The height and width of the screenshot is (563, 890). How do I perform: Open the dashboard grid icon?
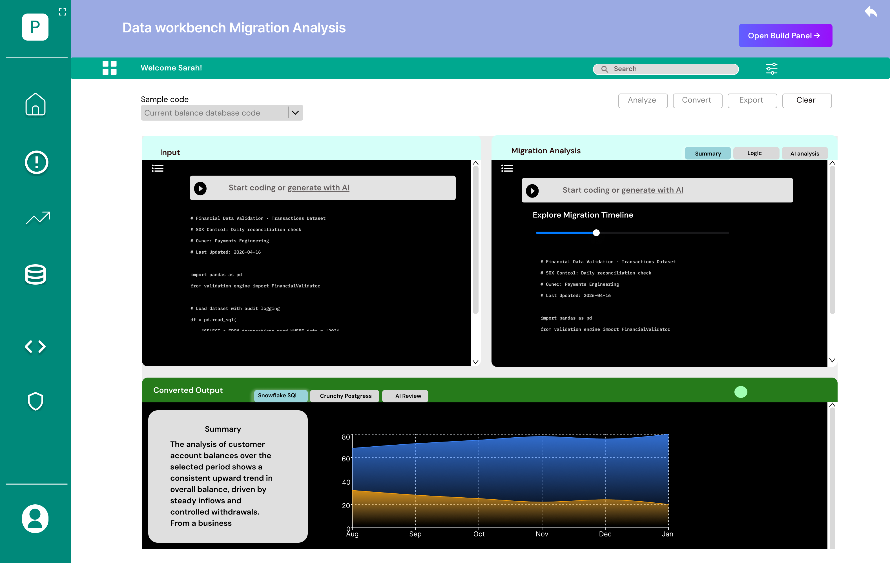click(109, 68)
